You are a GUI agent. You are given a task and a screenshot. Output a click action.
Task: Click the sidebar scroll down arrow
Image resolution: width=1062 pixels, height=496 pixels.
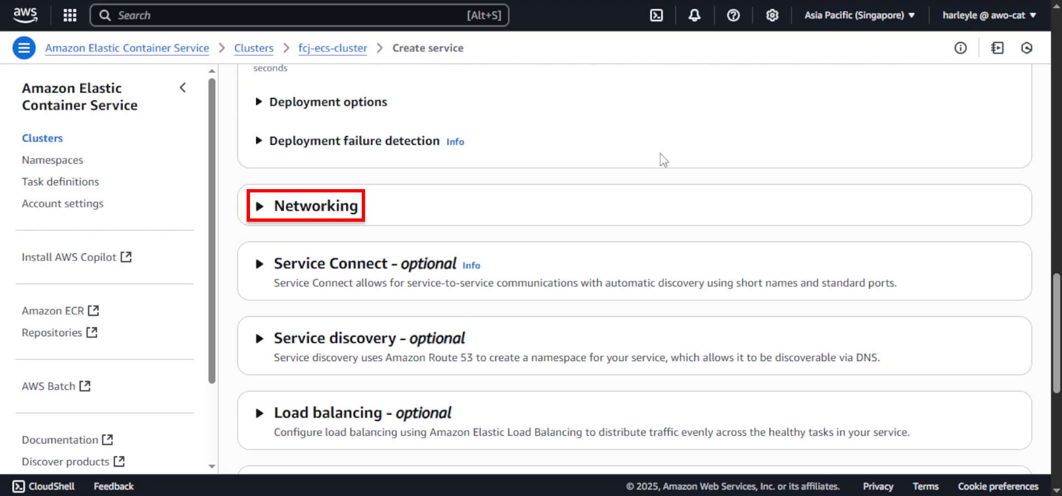coord(212,466)
